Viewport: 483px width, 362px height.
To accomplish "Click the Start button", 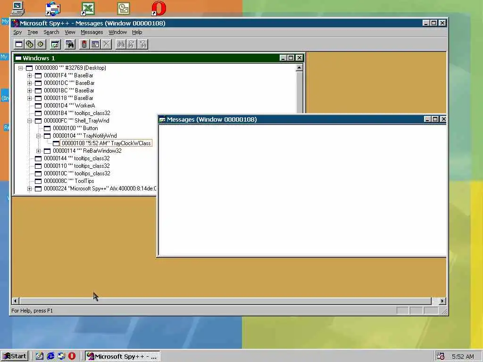I will click(15, 356).
